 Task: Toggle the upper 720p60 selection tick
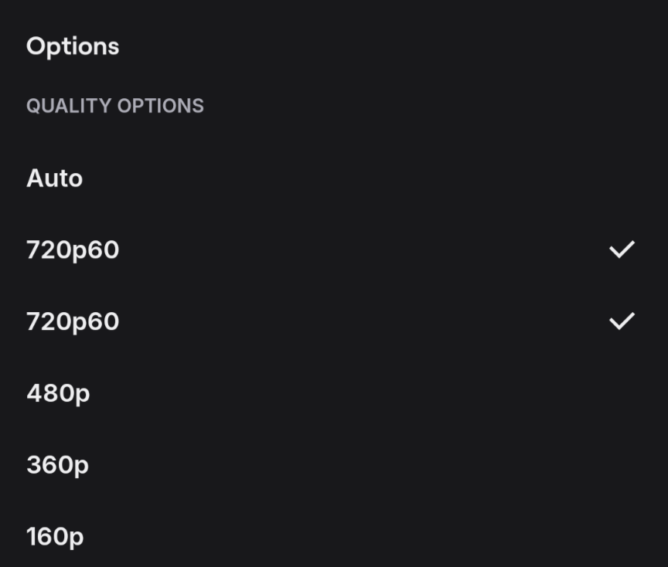point(622,250)
